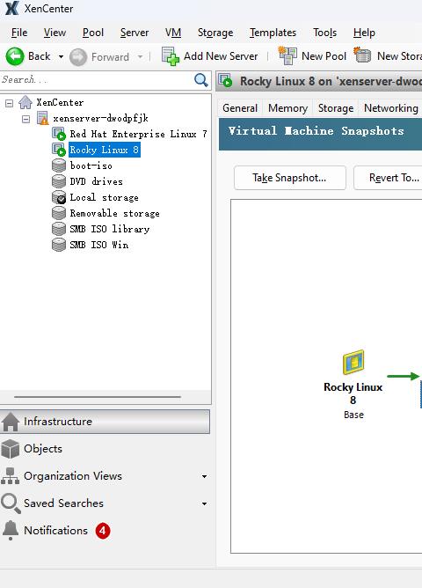Click the Organization Views hierarchy icon
The width and height of the screenshot is (422, 588).
10,476
